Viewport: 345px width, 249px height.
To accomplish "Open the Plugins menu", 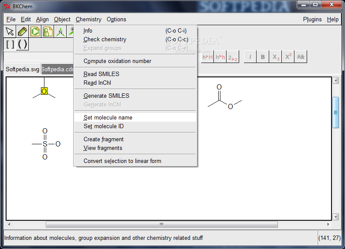I will tap(312, 19).
